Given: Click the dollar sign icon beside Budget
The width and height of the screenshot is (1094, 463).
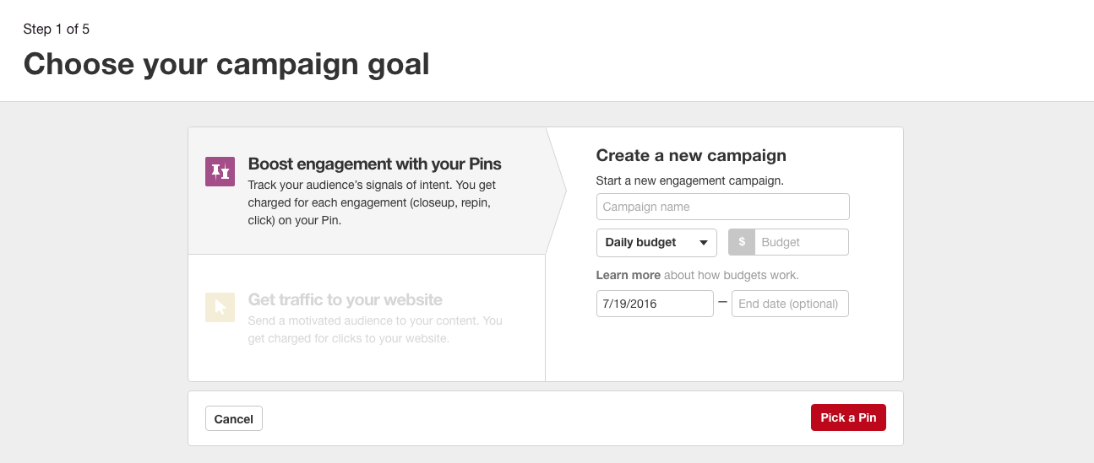Looking at the screenshot, I should 742,242.
